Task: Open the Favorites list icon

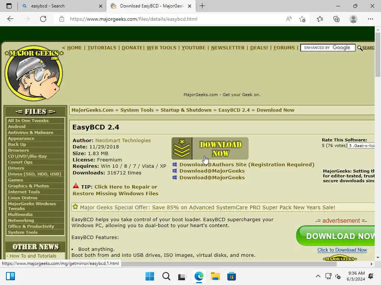Action: pos(320,19)
